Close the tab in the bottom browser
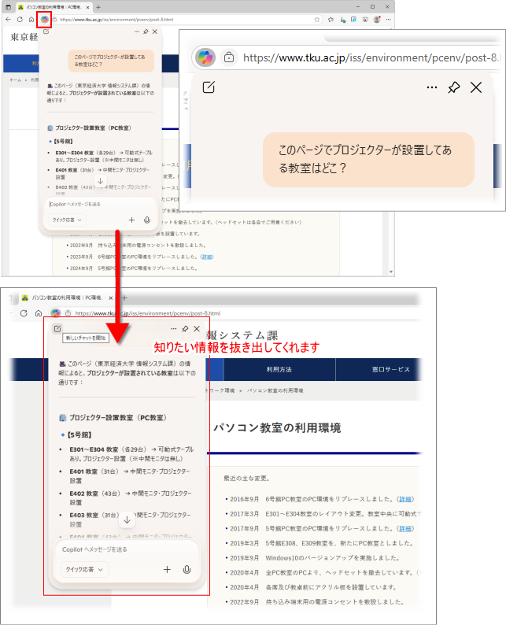This screenshot has height=625, width=506. (x=111, y=298)
